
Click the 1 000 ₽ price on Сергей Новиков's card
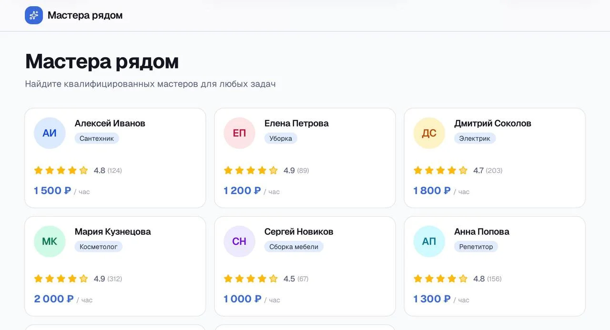[x=243, y=299]
